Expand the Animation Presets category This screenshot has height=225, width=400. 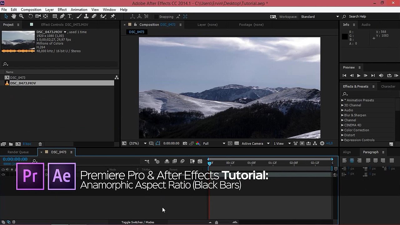(342, 100)
